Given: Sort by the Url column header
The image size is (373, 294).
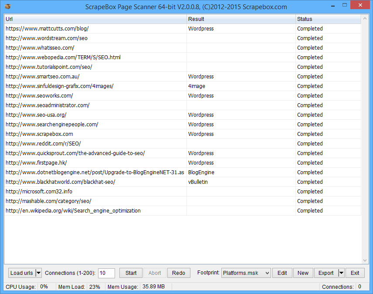Looking at the screenshot, I should point(95,19).
